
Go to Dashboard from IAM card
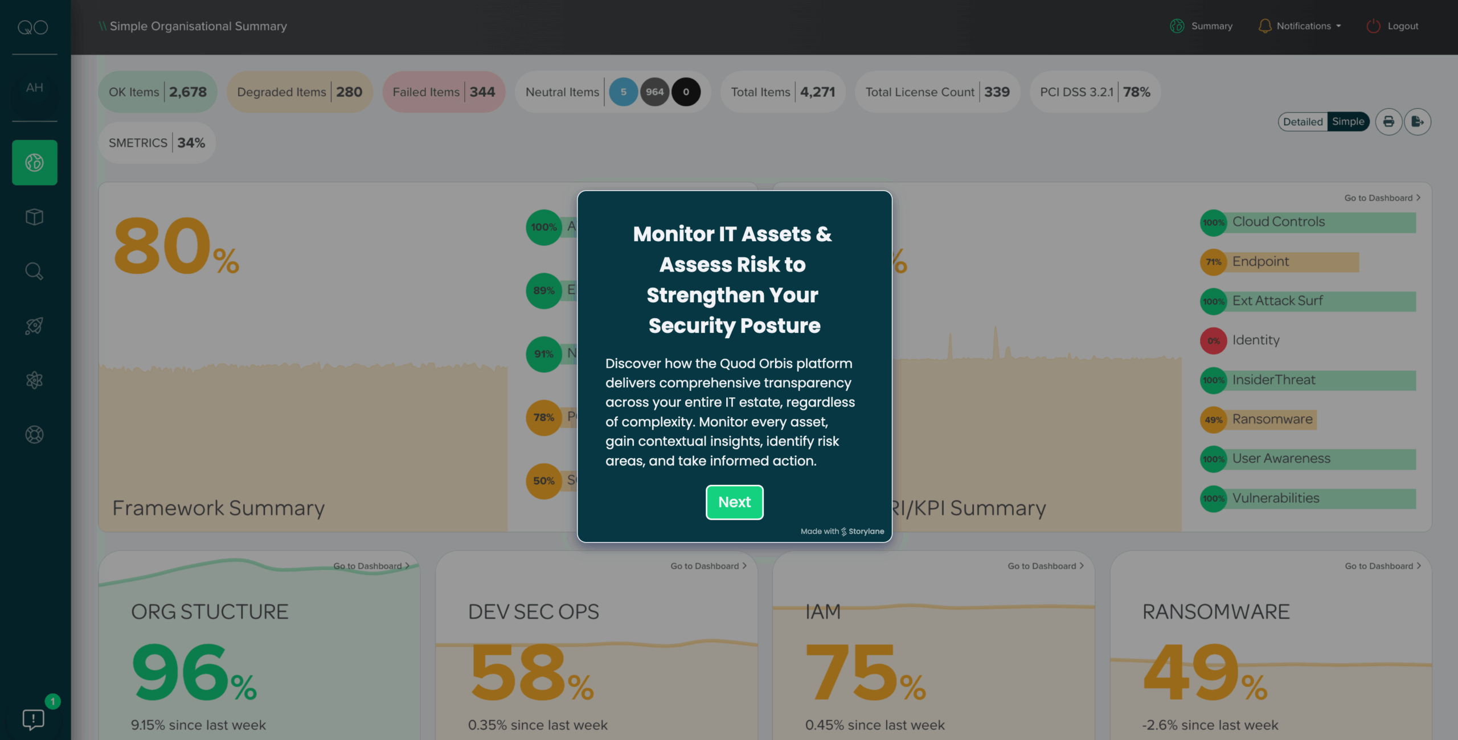(1046, 566)
